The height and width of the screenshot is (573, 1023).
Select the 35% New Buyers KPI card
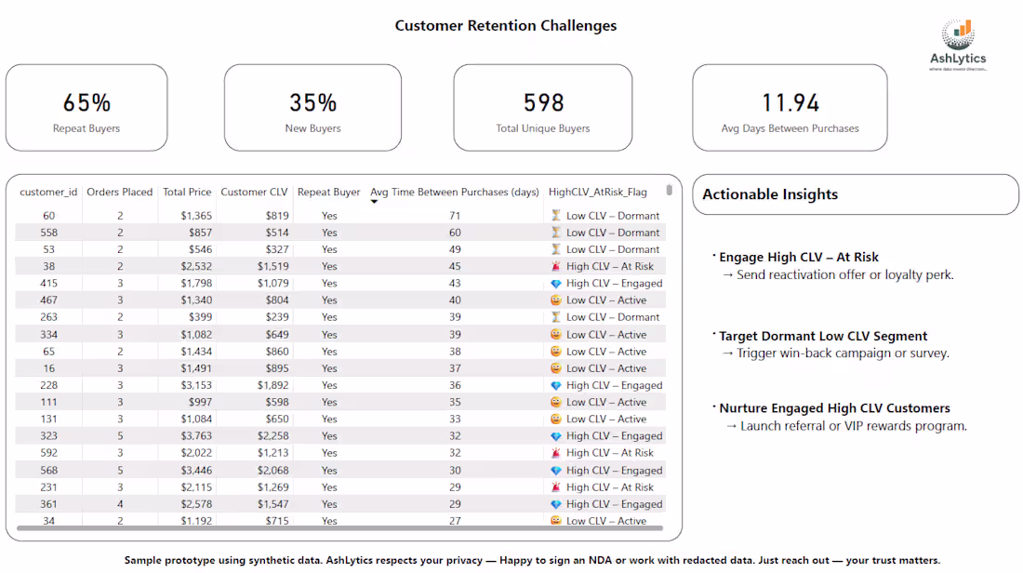click(313, 107)
